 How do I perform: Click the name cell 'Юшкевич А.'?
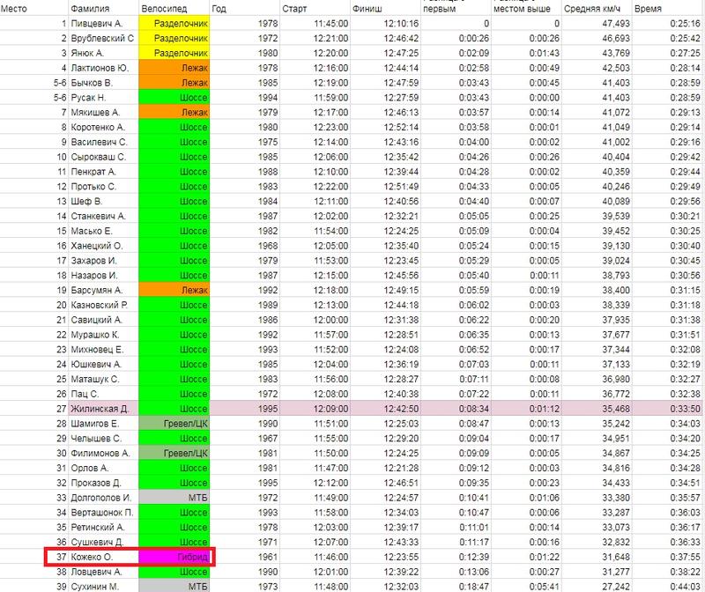tap(104, 365)
